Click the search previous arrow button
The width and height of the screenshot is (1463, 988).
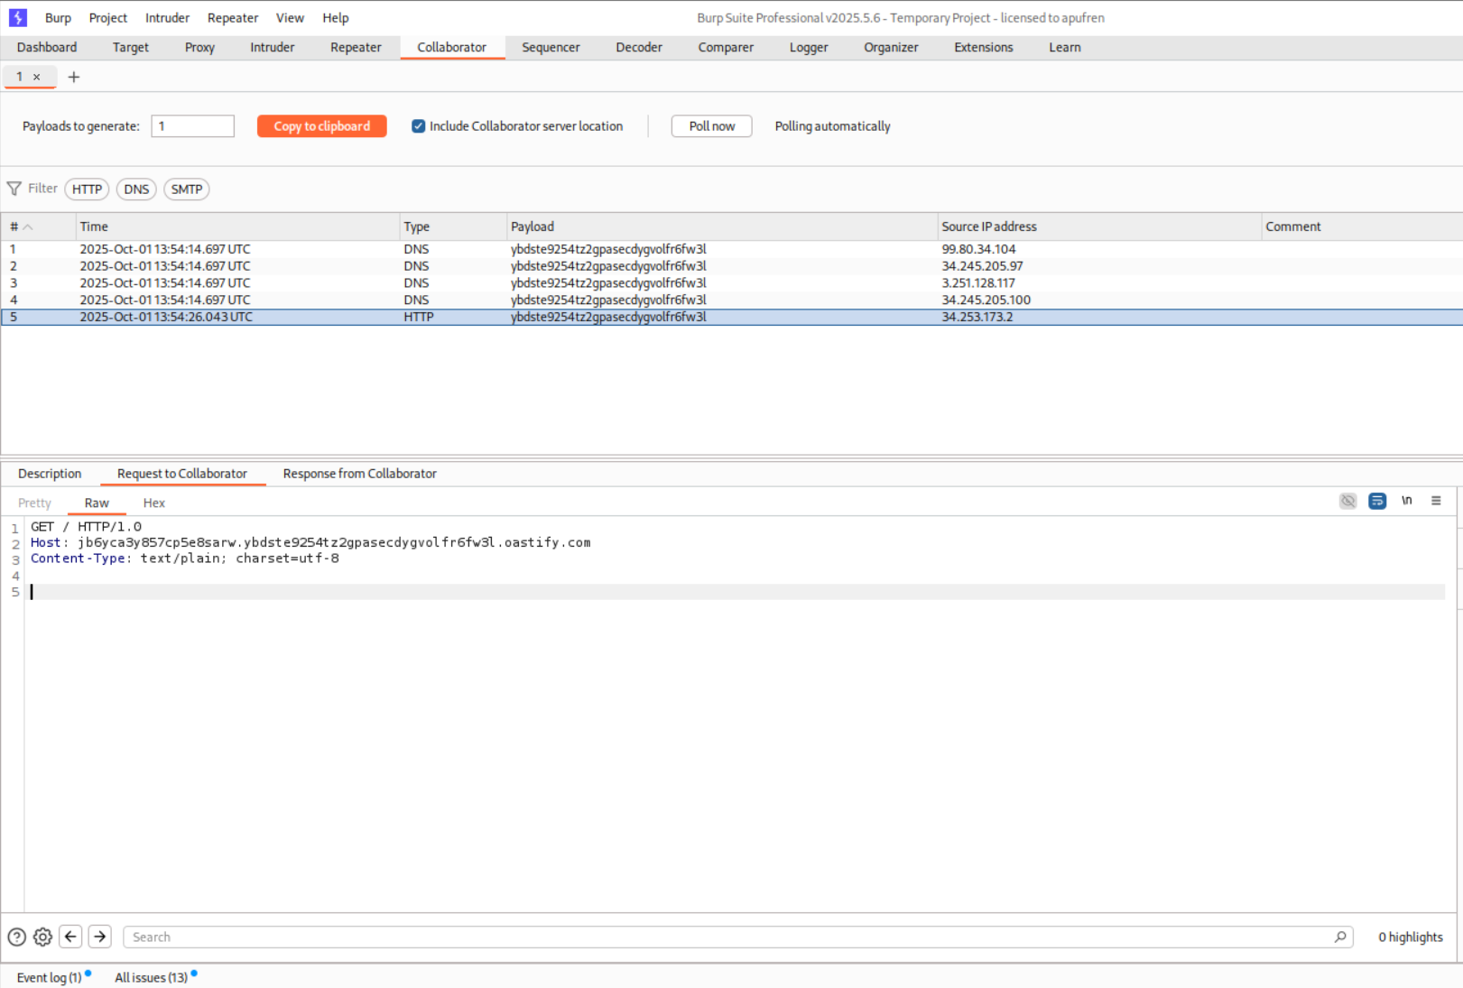pos(70,937)
